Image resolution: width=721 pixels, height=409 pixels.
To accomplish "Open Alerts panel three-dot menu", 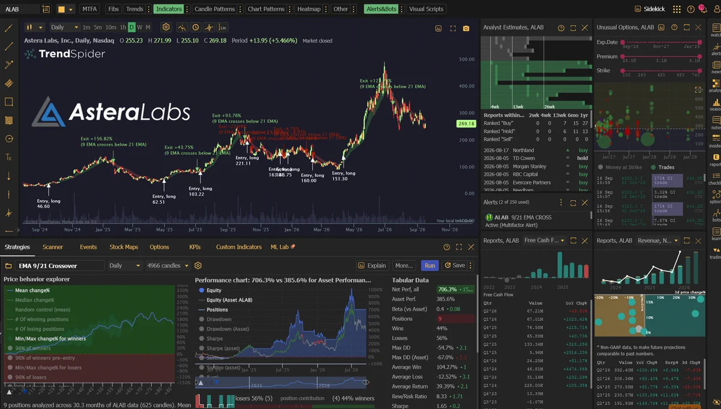I will click(561, 203).
